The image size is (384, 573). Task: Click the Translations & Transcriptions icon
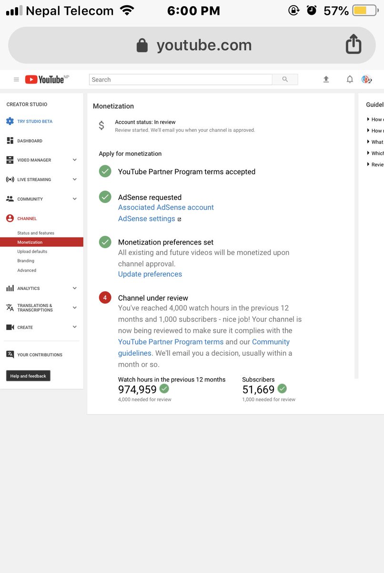tap(10, 308)
